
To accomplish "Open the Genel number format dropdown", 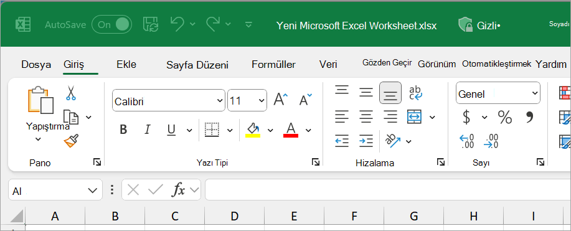I will click(498, 93).
